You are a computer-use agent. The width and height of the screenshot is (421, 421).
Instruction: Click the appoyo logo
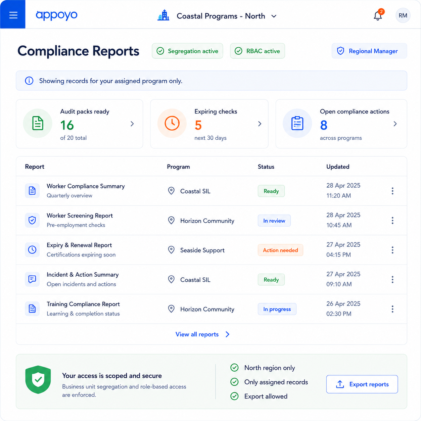[x=56, y=15]
